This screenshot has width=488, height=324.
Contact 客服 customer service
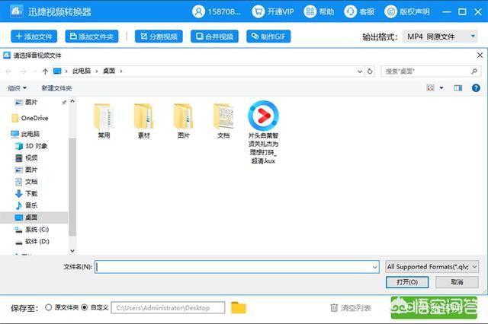359,12
